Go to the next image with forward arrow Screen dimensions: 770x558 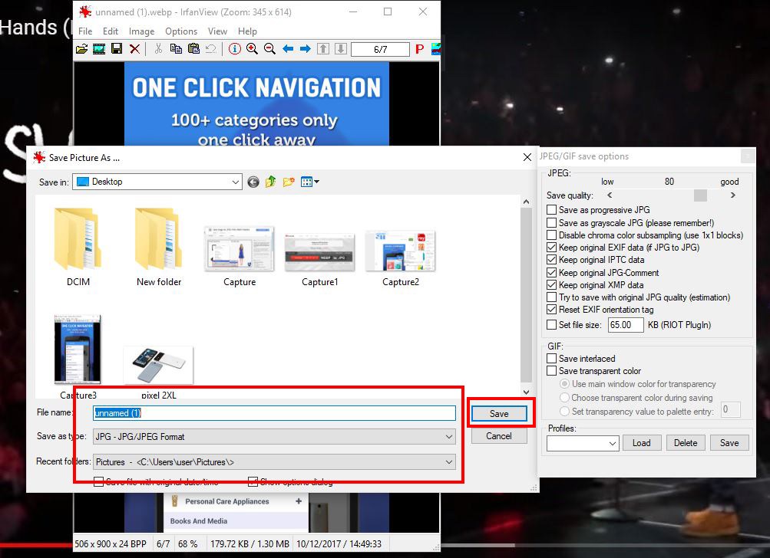point(305,48)
